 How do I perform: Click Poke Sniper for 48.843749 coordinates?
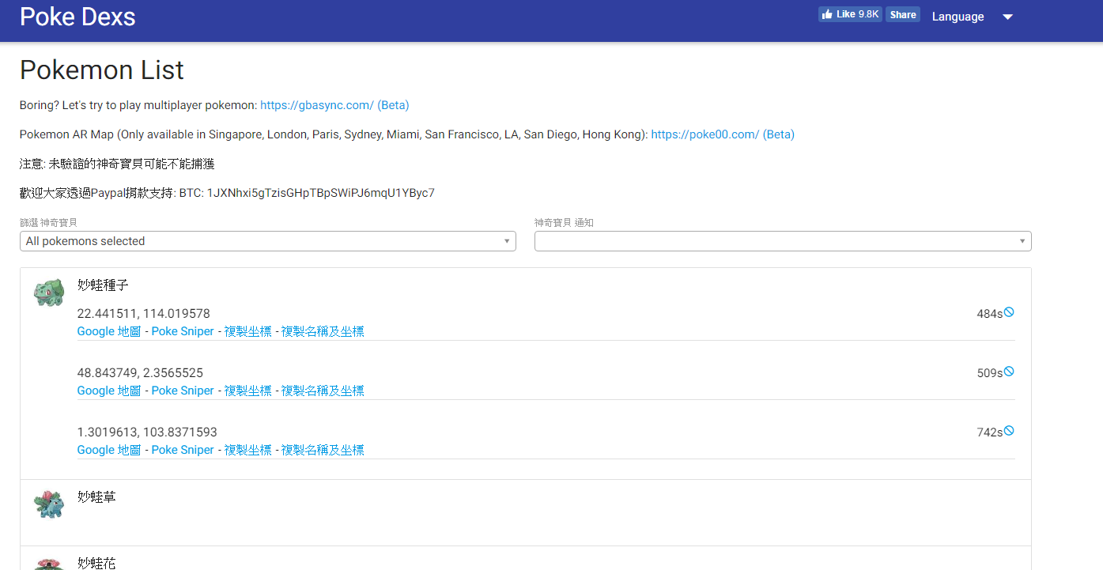pyautogui.click(x=183, y=391)
